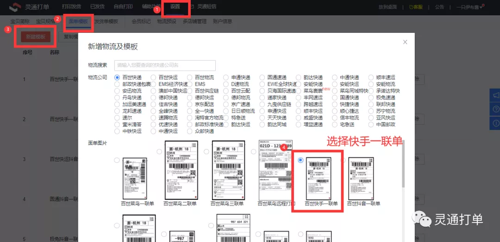
Task: Select 联邦快递 radio button
Action: (x=371, y=104)
